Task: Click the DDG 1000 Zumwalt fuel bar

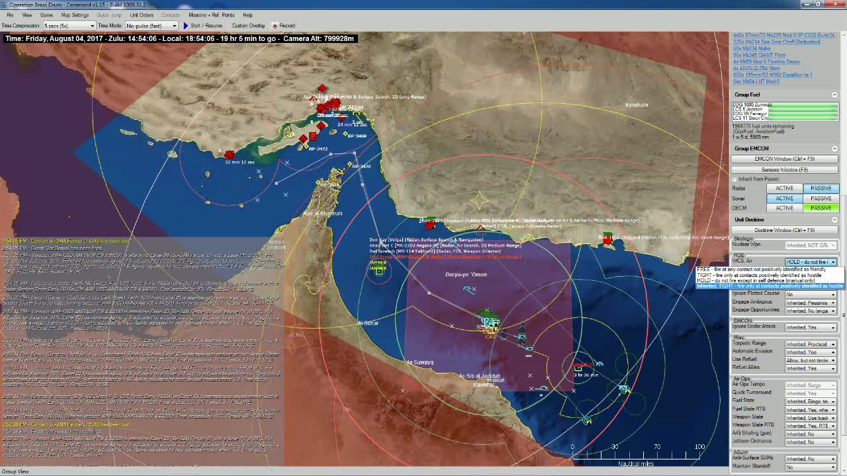Action: [802, 105]
